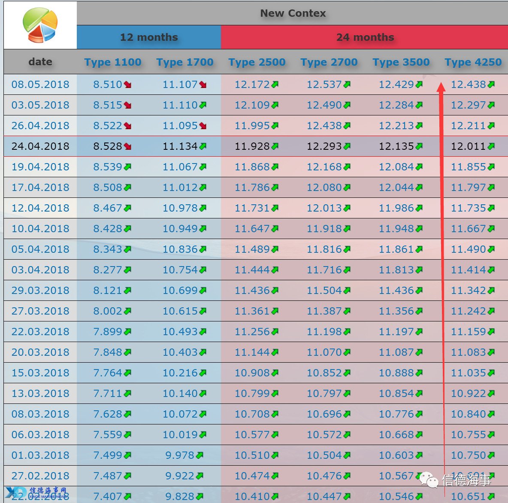Click the green up arrow beside 7.711

click(128, 394)
